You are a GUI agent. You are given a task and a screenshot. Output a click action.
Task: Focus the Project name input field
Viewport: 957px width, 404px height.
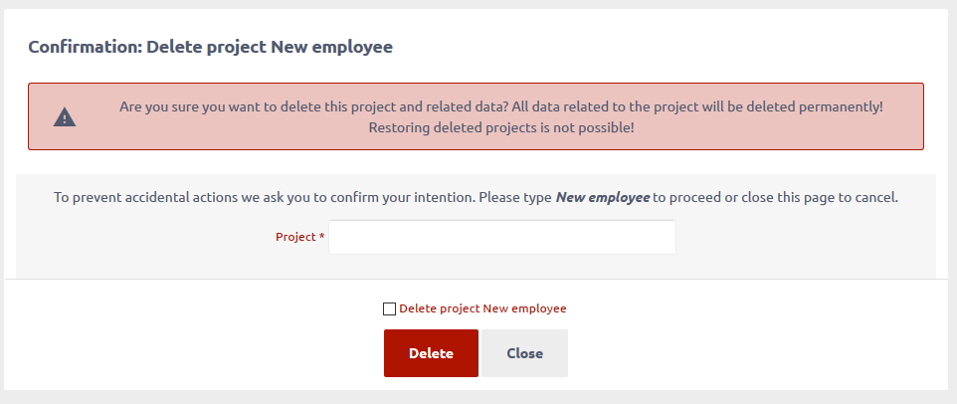pyautogui.click(x=502, y=238)
